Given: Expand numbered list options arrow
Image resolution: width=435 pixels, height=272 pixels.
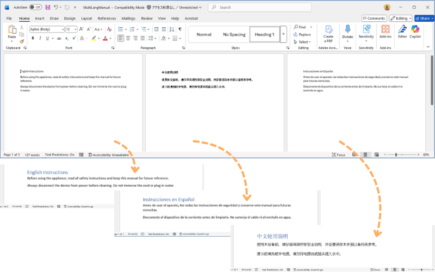Looking at the screenshot, I should click(x=138, y=29).
